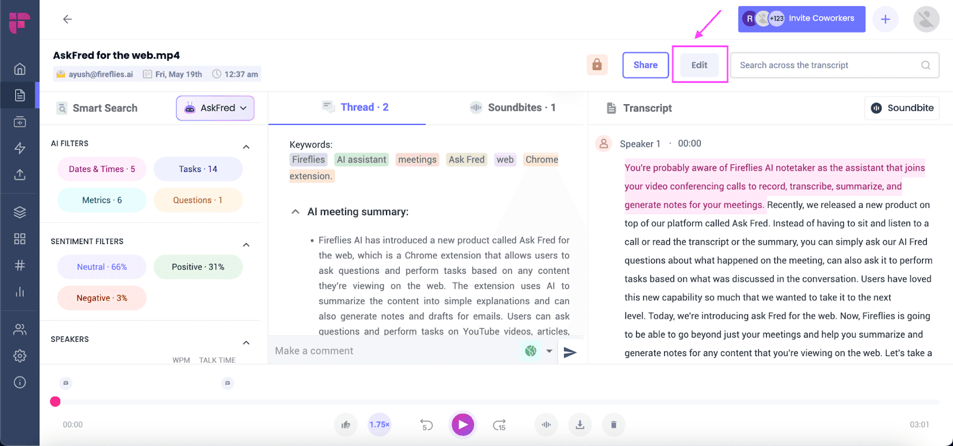Toggle the Dates & Times filter

pyautogui.click(x=102, y=169)
